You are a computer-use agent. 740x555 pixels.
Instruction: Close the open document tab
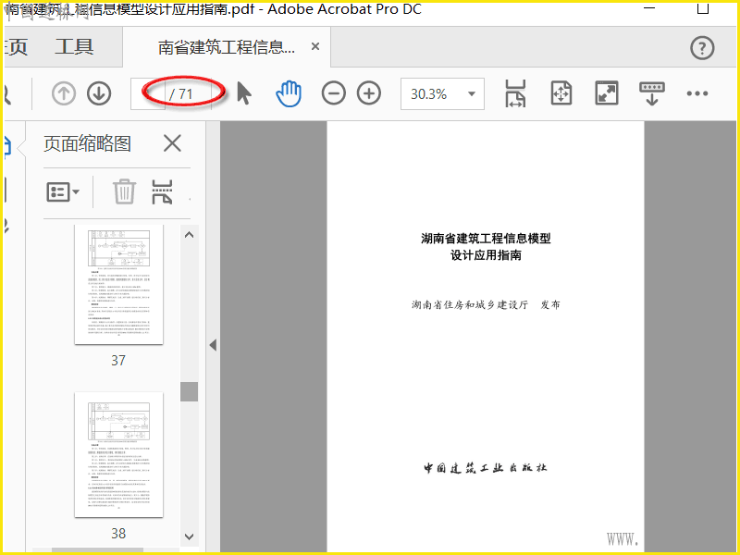pyautogui.click(x=315, y=46)
